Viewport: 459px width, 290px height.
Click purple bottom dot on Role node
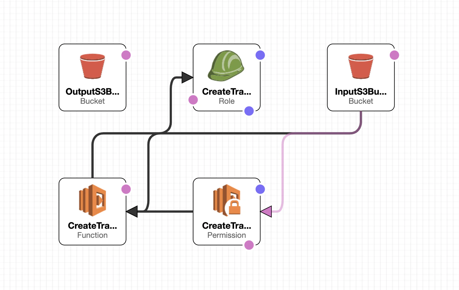click(x=249, y=111)
